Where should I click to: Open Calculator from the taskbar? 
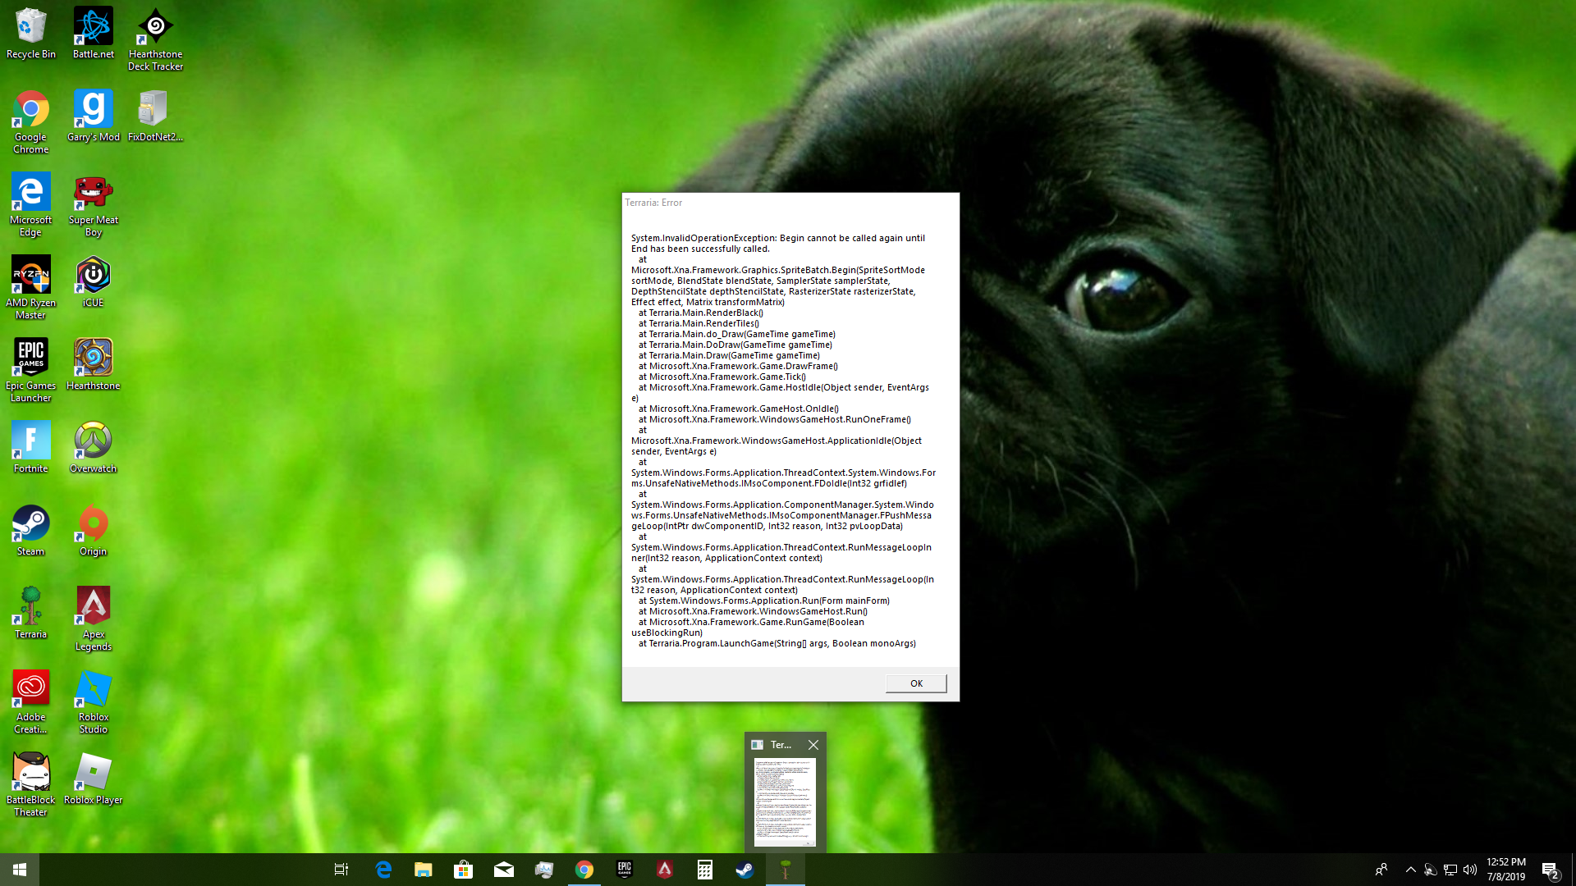[705, 870]
